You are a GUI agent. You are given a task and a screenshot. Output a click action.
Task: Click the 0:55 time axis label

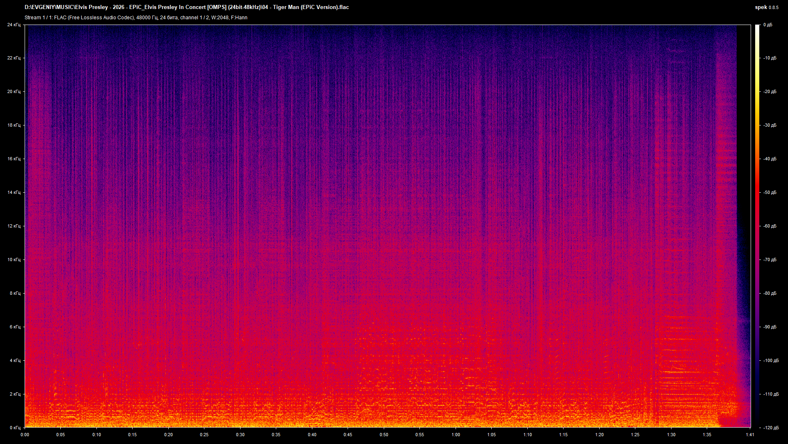tap(419, 435)
